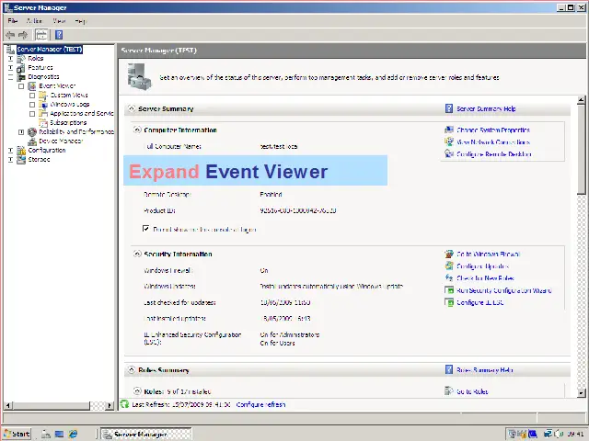Expand the Features tree node
This screenshot has width=589, height=441.
tap(10, 68)
